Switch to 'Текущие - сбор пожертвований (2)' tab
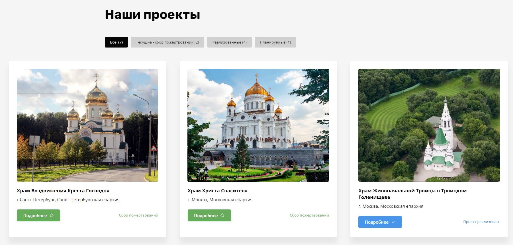513x245 pixels. click(167, 42)
